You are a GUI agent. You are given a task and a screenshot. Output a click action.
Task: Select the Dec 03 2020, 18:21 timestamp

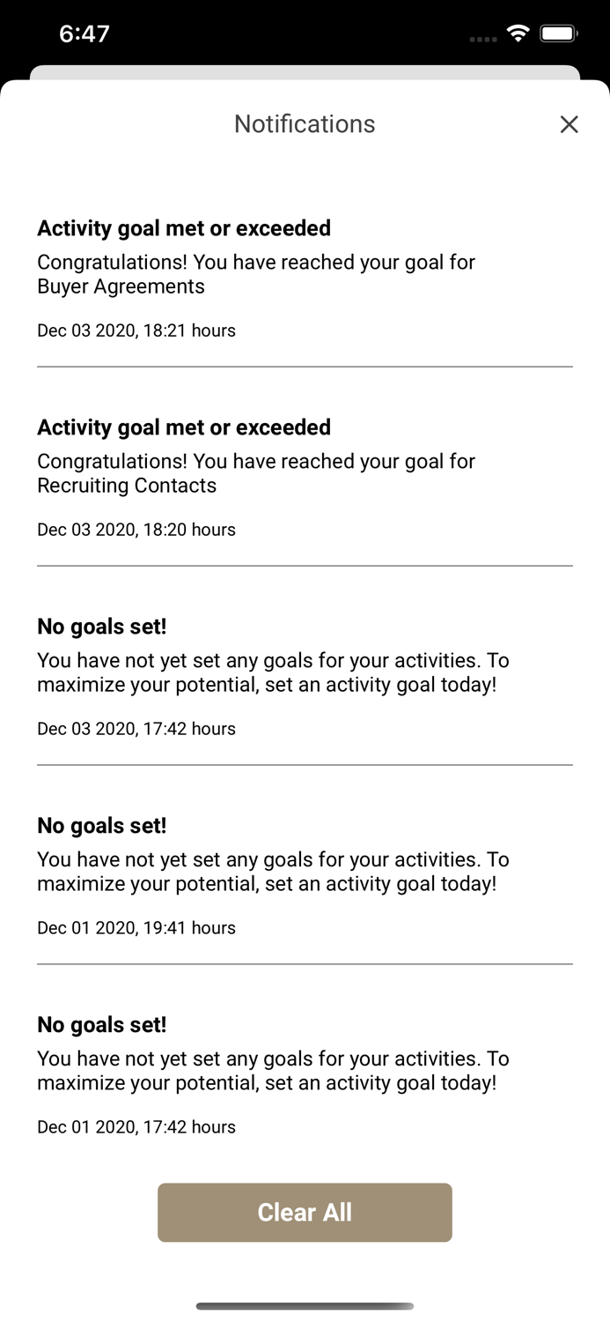tap(136, 330)
